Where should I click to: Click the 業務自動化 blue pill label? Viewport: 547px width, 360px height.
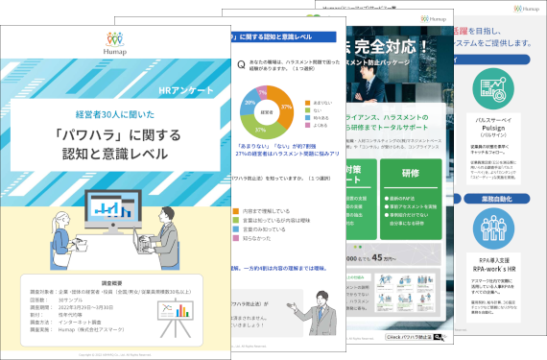tap(497, 199)
